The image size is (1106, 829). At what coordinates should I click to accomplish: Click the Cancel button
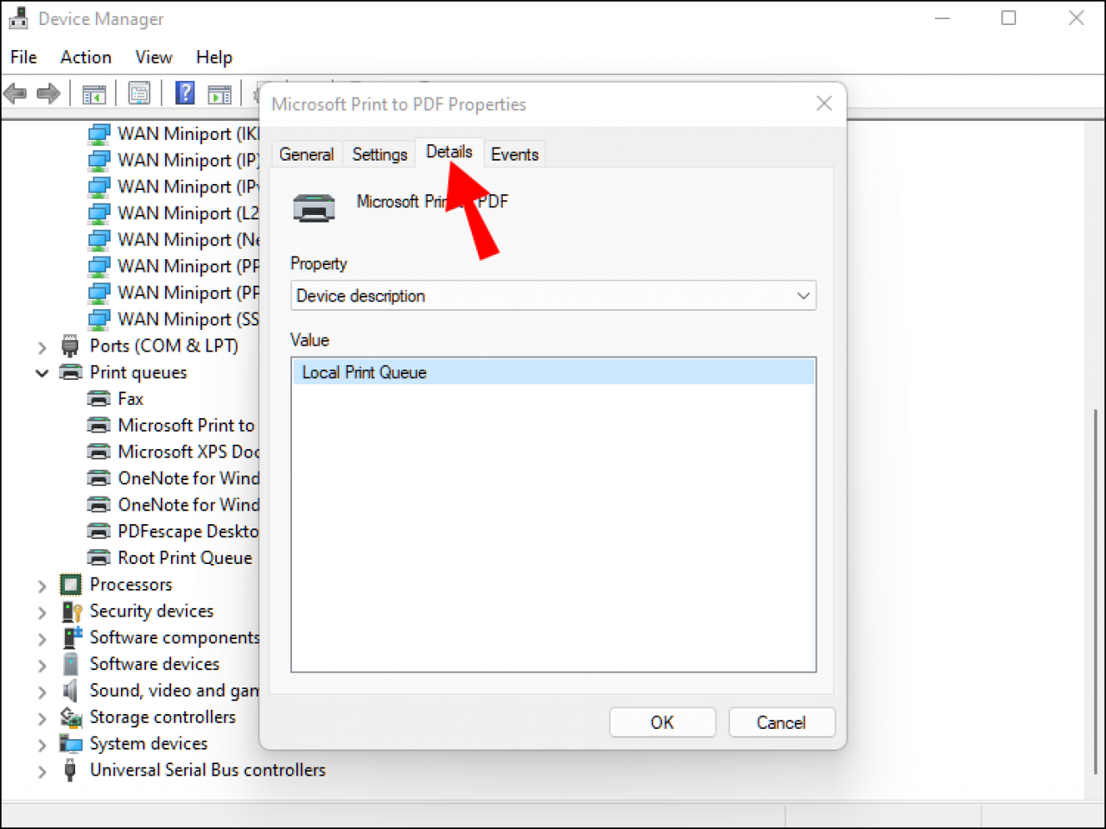point(781,722)
